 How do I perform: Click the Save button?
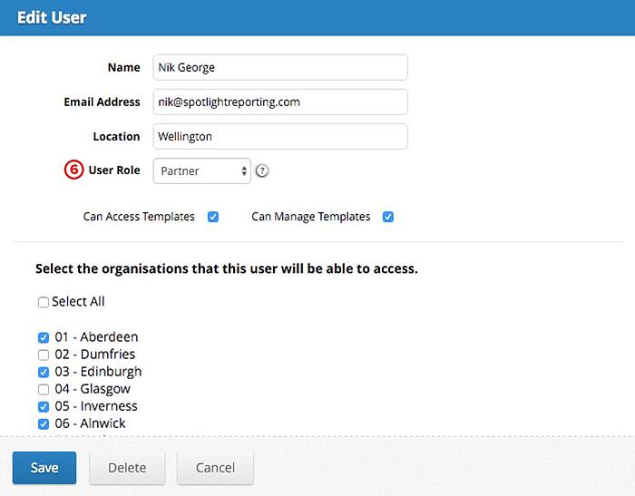click(x=44, y=468)
